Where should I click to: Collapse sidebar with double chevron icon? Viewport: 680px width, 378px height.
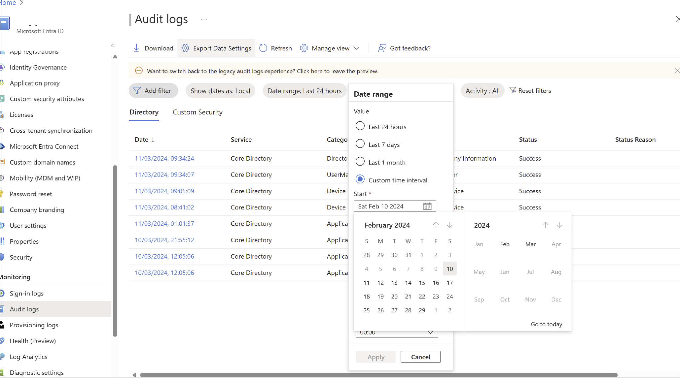(113, 46)
